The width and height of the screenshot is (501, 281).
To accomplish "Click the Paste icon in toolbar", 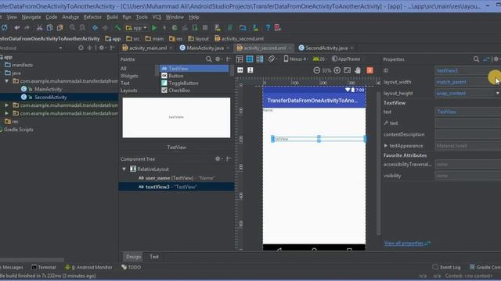I will [x=59, y=28].
